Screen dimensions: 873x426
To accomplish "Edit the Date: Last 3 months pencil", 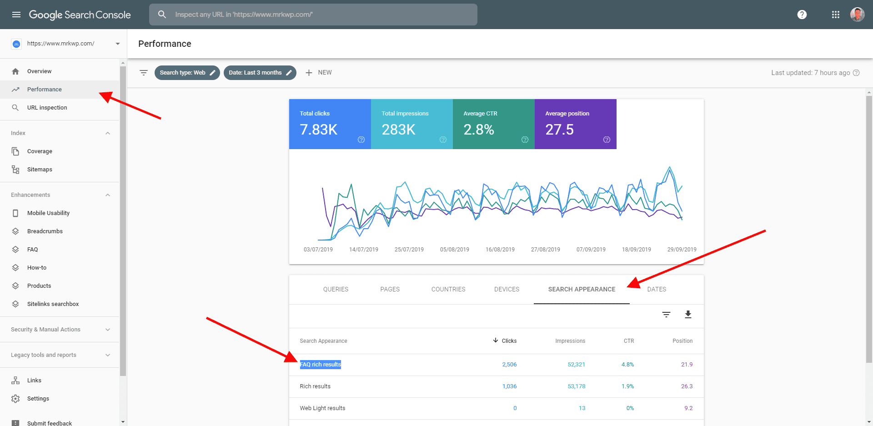I will point(289,73).
